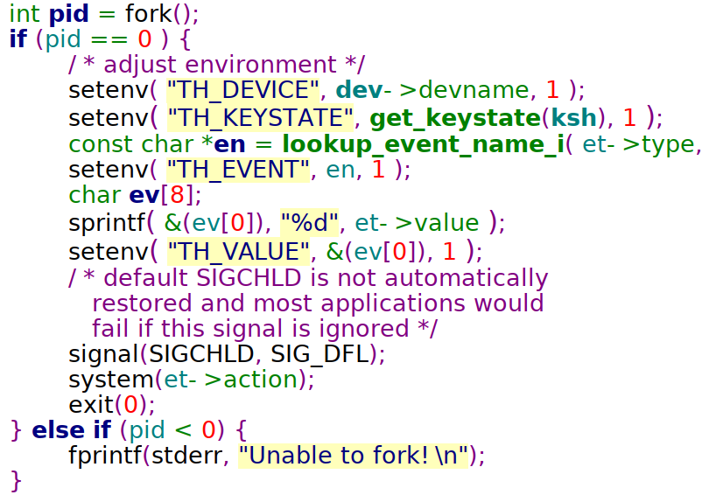709x495 pixels.
Task: Click the get_keystate function name
Action: click(x=455, y=118)
